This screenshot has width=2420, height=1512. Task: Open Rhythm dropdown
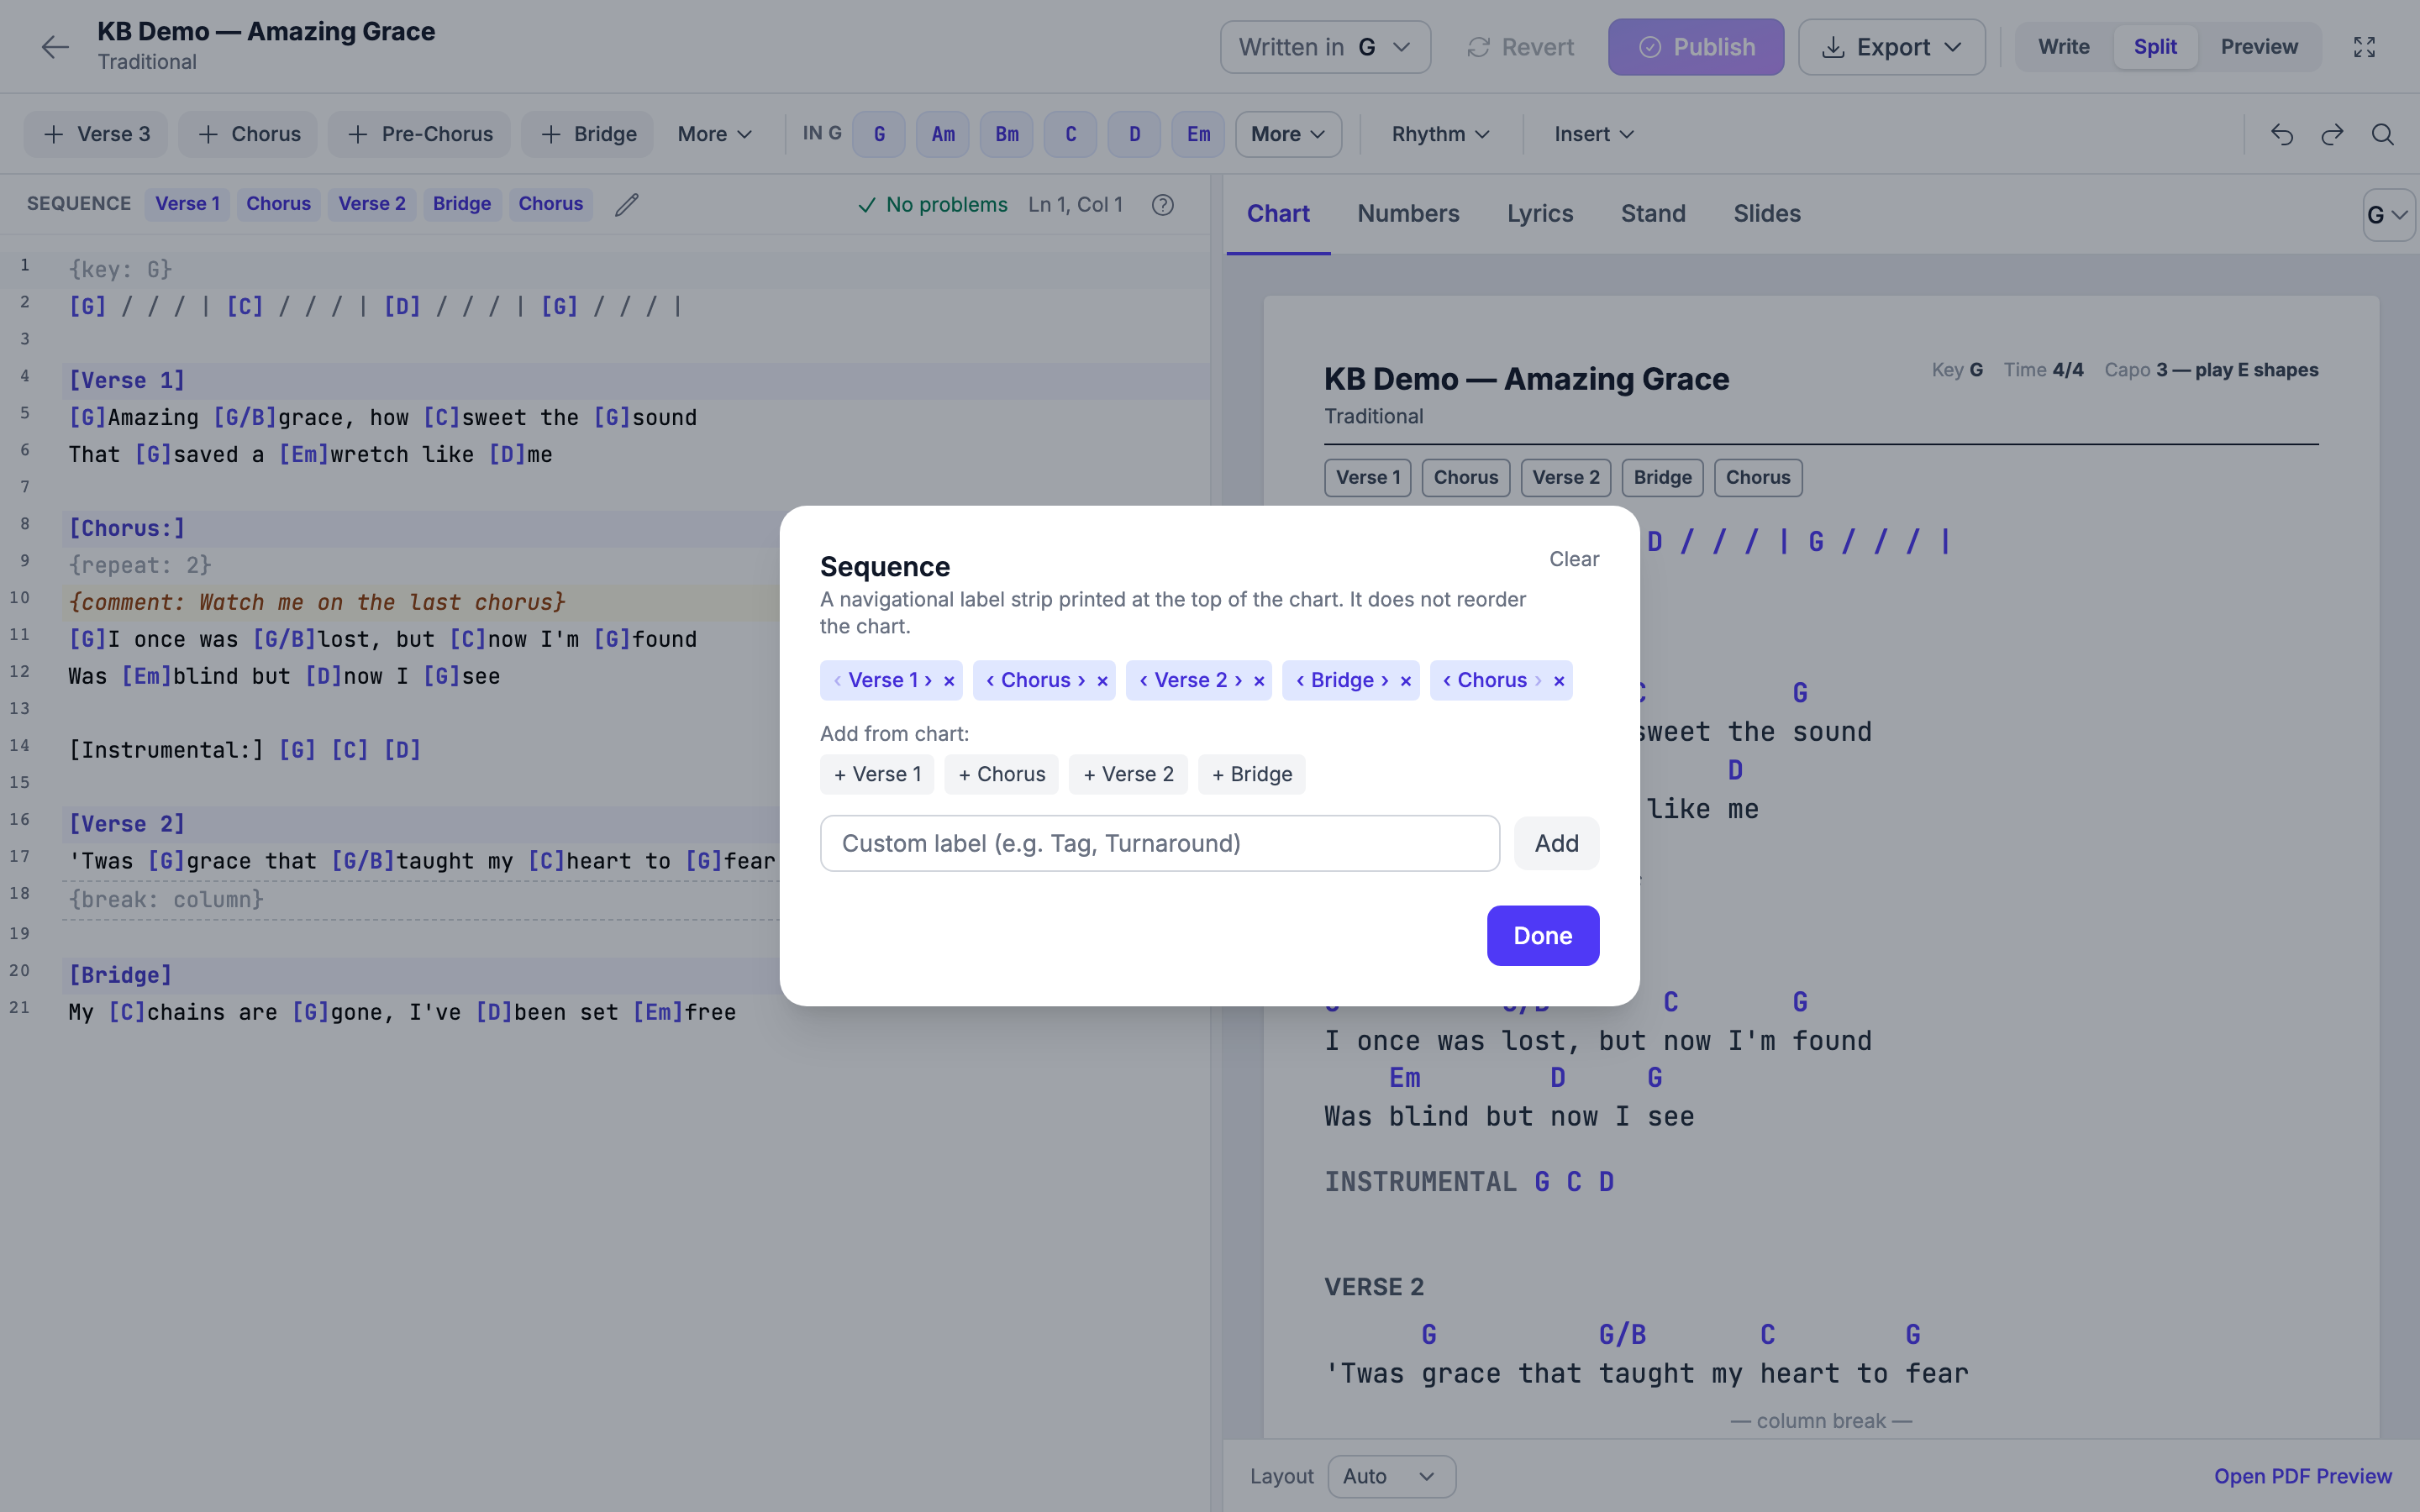1440,134
